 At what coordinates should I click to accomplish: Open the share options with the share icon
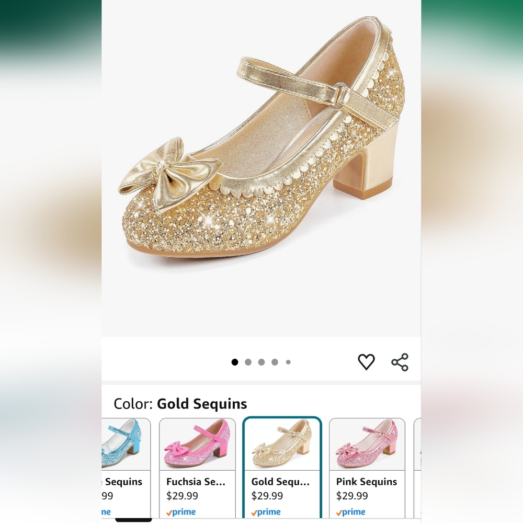coord(401,361)
